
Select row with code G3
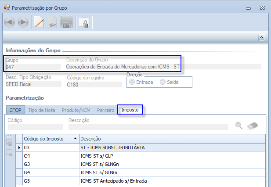click(51, 164)
